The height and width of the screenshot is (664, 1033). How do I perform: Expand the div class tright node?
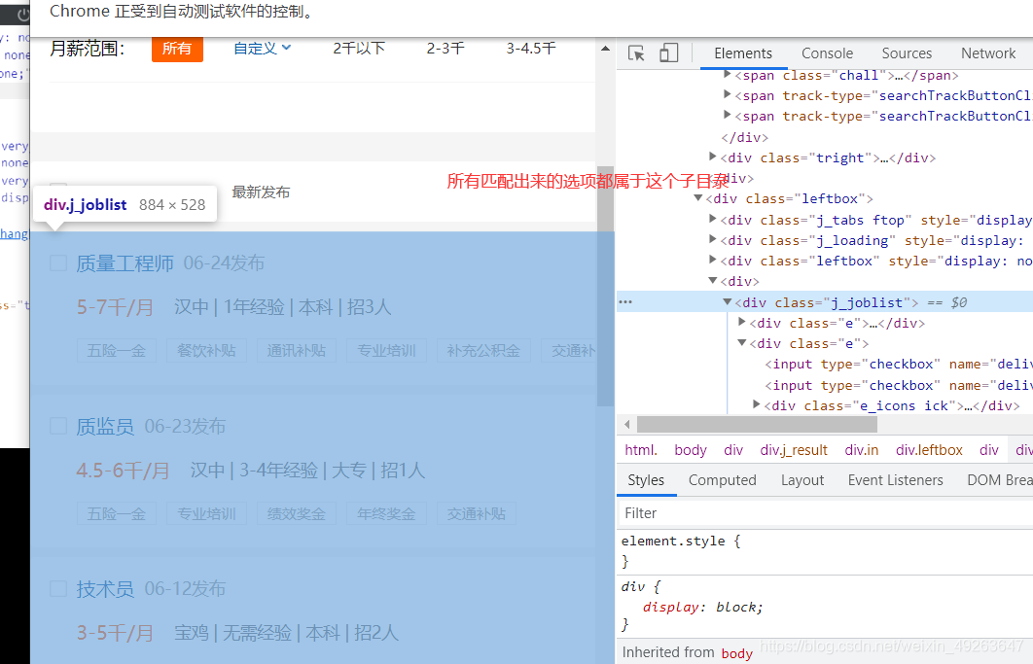(x=713, y=157)
